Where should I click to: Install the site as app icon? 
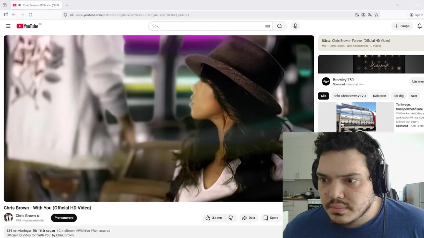(x=363, y=15)
